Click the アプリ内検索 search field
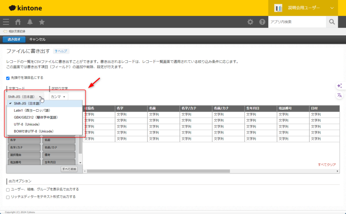Image resolution: width=346 pixels, height=214 pixels. tap(297, 22)
